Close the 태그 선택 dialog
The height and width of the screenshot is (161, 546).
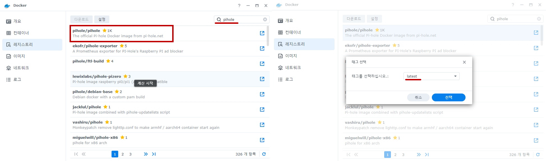[x=464, y=62]
